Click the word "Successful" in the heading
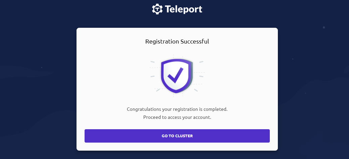Image resolution: width=349 pixels, height=159 pixels. tap(195, 42)
